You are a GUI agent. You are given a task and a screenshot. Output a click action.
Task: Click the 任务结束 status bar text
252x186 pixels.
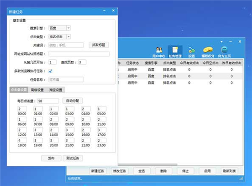tap(75, 178)
